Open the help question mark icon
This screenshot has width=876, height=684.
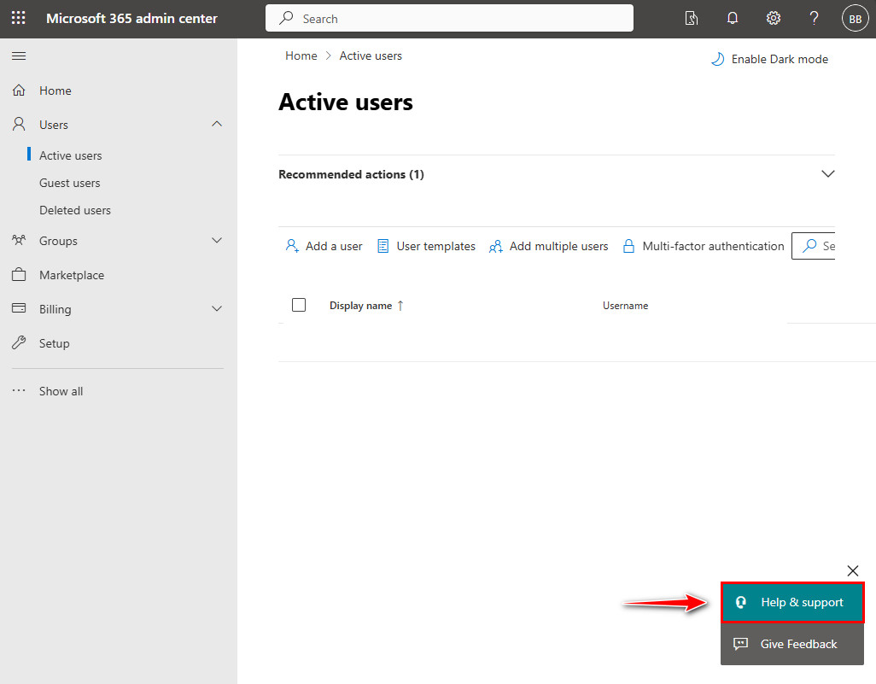pyautogui.click(x=814, y=19)
